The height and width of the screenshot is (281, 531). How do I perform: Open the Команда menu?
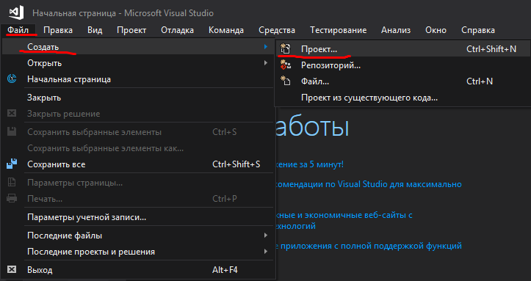point(226,30)
